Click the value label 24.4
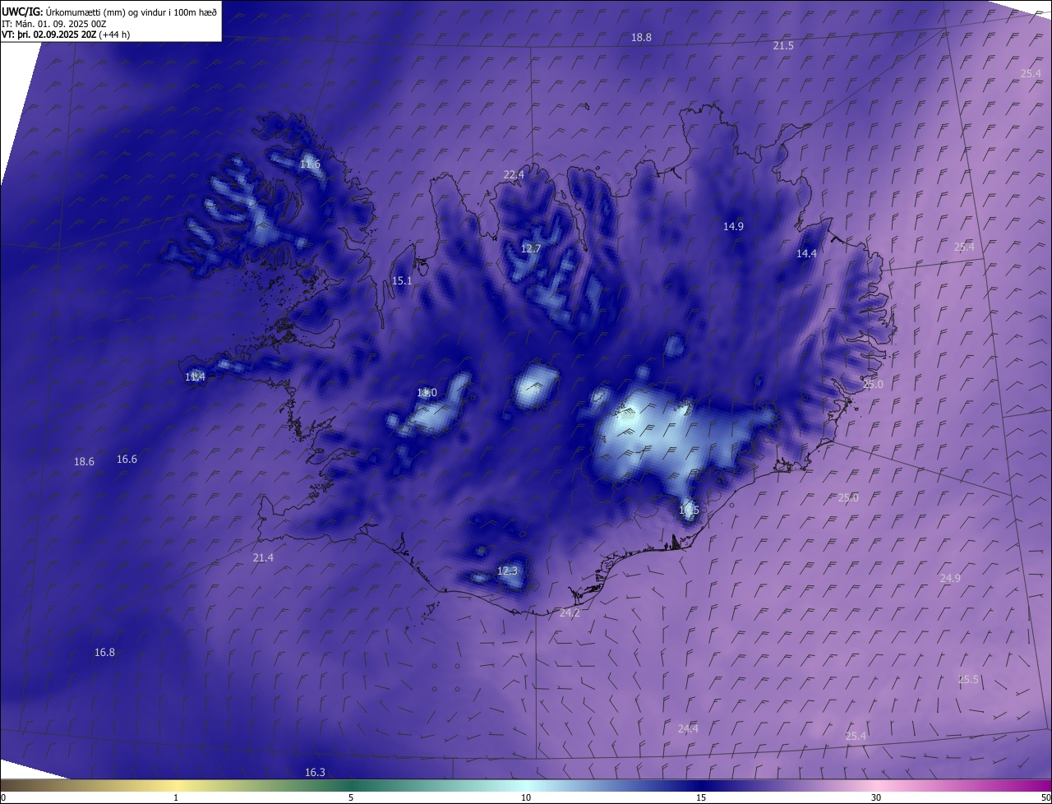The width and height of the screenshot is (1052, 804). pos(688,729)
